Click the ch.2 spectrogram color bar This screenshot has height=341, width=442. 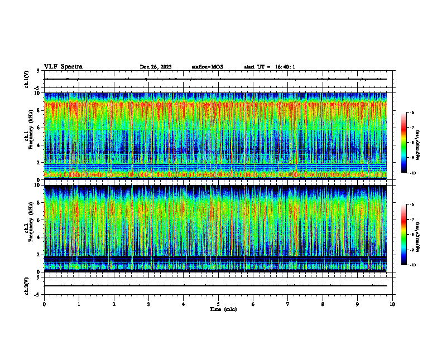coord(404,235)
